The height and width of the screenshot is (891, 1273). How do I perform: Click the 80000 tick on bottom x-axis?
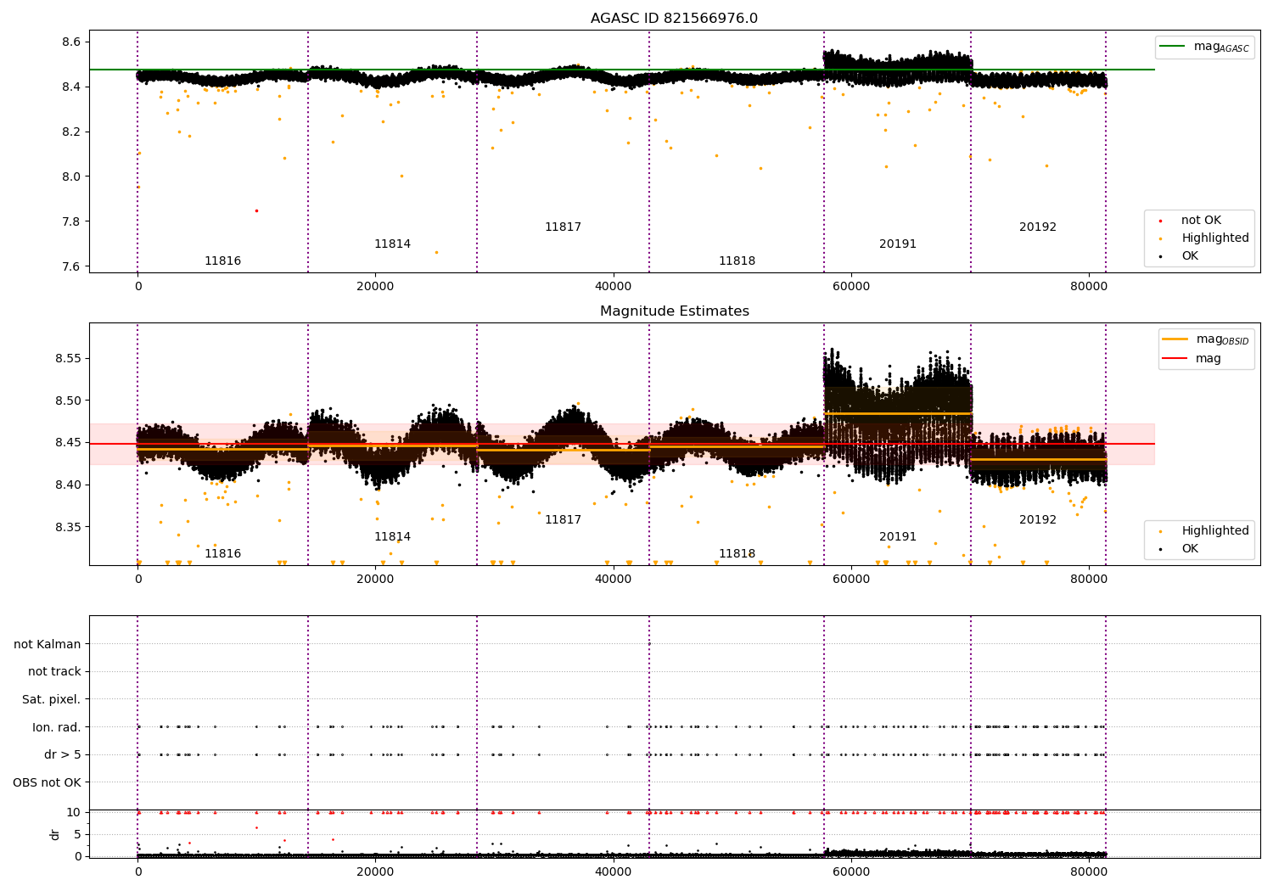point(1089,871)
